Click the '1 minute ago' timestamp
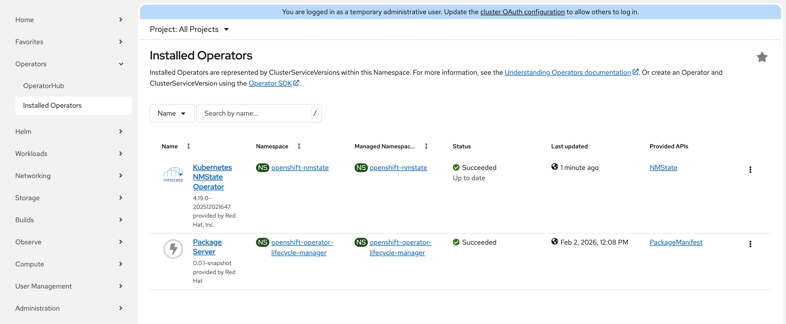Screen dimensions: 786x324 [579, 168]
